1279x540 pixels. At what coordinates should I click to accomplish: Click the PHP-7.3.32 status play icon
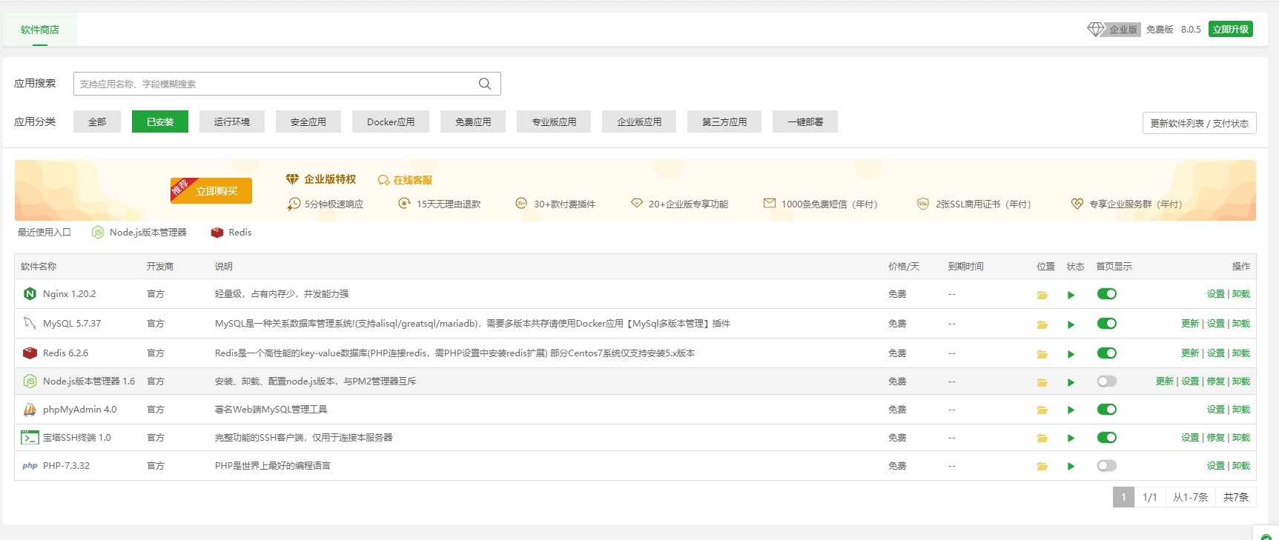pos(1071,467)
